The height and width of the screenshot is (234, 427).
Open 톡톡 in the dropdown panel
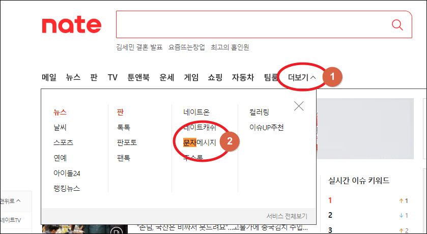[x=123, y=127]
